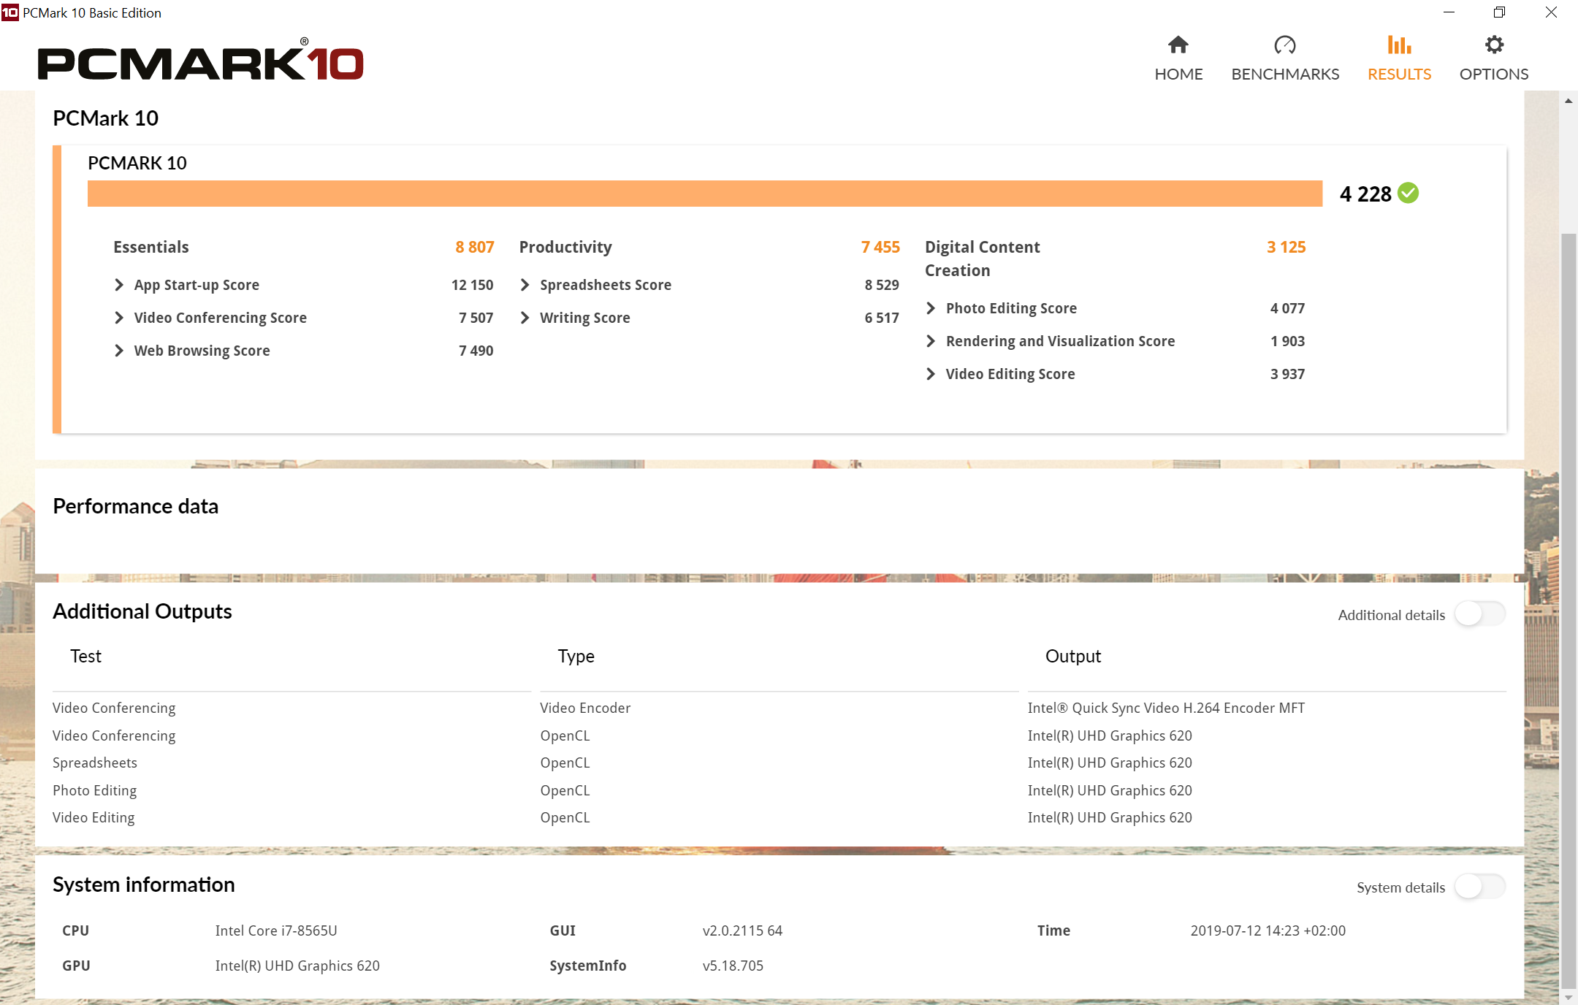Click the scrollbar down arrow
This screenshot has height=1005, width=1578.
(x=1569, y=997)
